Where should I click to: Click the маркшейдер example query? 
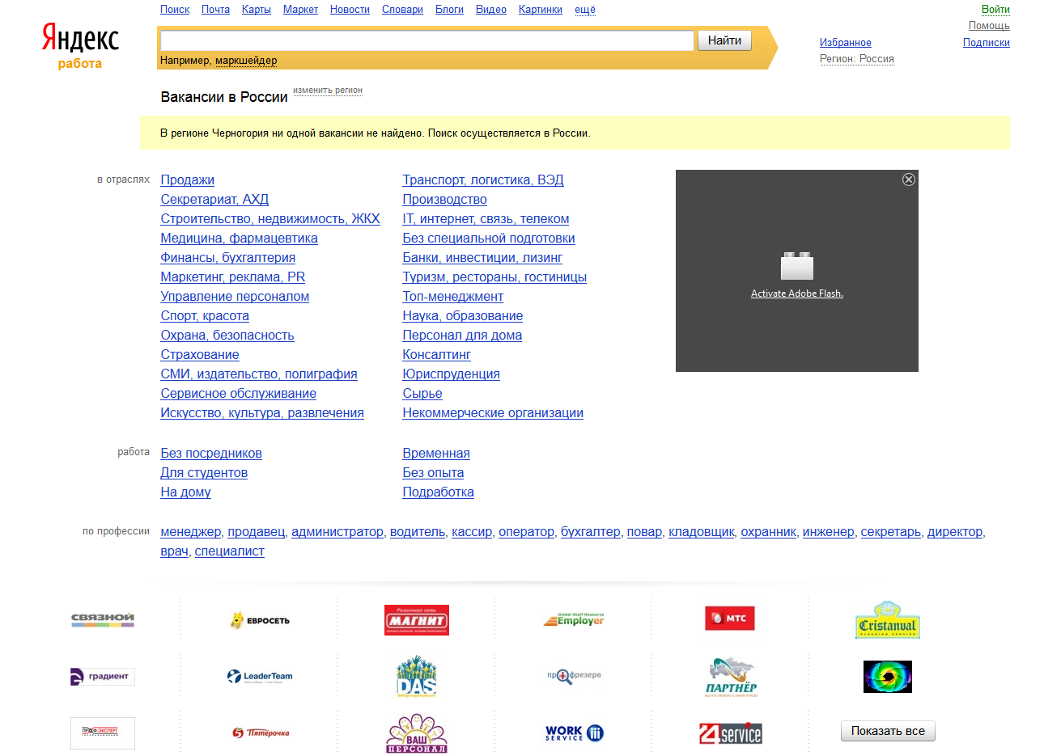coord(246,61)
